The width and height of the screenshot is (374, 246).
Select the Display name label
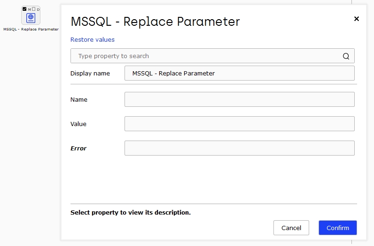point(90,73)
